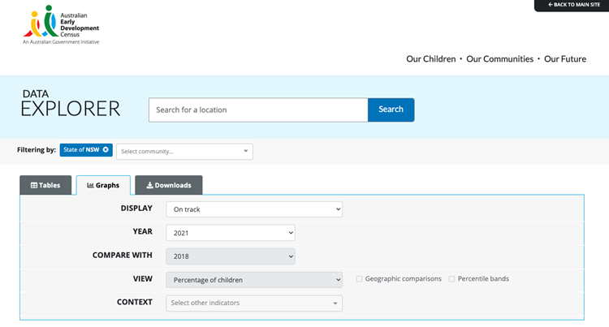Screen dimensions: 609x327
Task: Open the Display dropdown showing On track
Action: [x=254, y=209]
